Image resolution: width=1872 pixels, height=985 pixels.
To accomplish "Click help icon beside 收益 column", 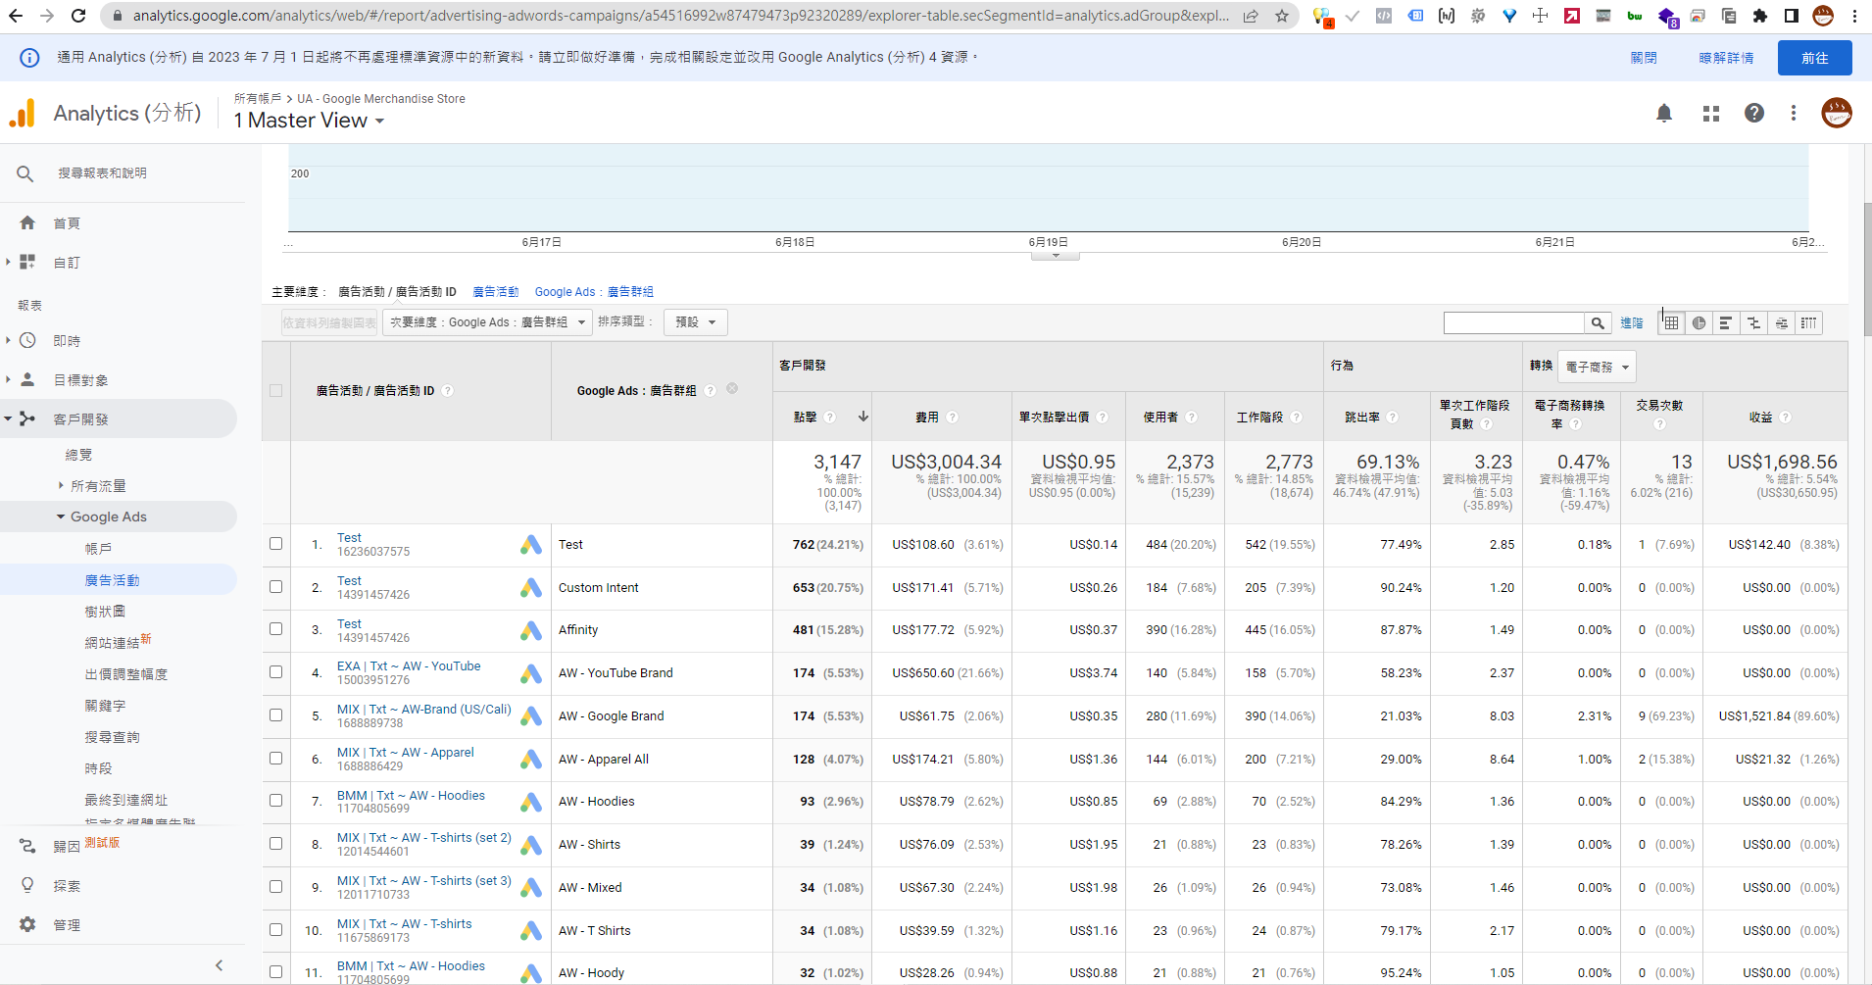I will [x=1785, y=418].
